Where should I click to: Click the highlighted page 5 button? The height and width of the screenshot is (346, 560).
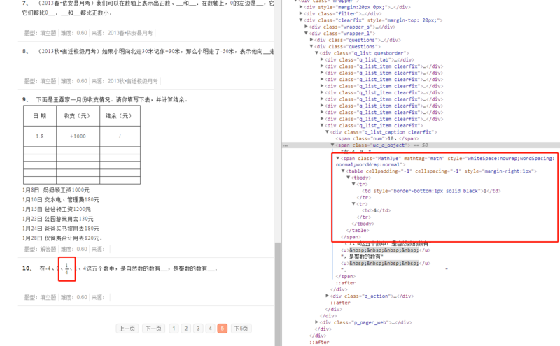tap(223, 329)
